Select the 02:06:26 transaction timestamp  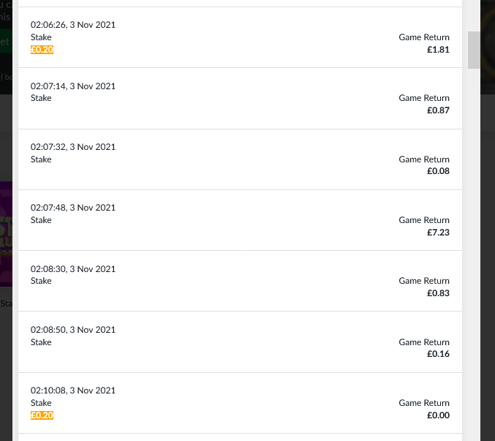click(x=73, y=25)
